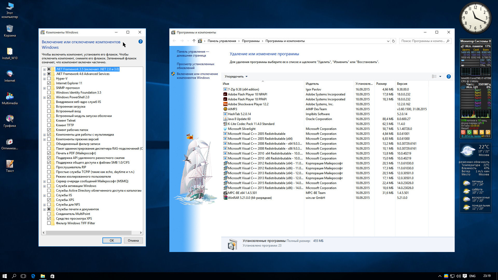This screenshot has width=498, height=280.
Task: Click Панель управления breadcrumb
Action: coord(222,41)
